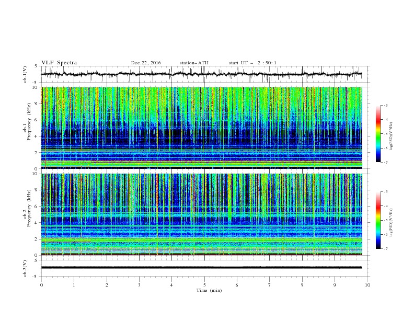Click the time axis tick label "5"
Screen dimensions: 414x320
[x=204, y=285]
